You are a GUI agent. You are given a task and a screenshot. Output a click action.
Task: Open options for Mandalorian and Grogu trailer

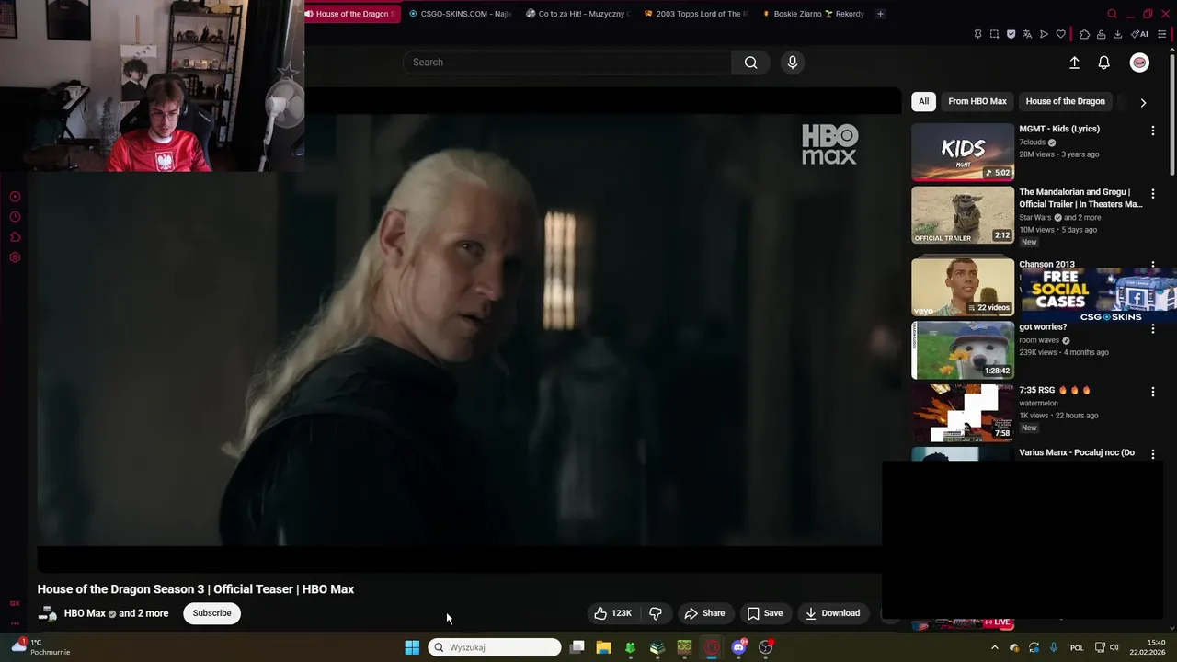click(1152, 194)
